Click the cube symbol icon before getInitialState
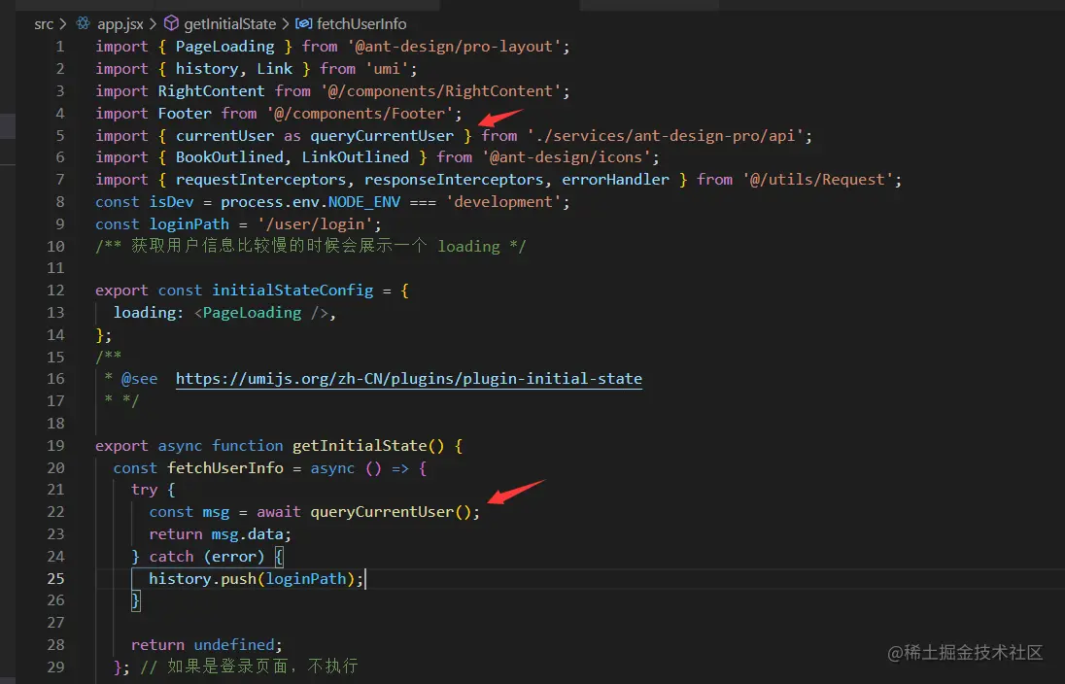1065x684 pixels. click(171, 23)
